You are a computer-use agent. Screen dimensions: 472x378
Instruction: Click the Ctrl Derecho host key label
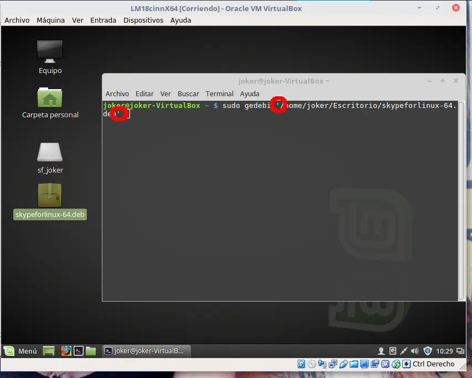tap(433, 364)
